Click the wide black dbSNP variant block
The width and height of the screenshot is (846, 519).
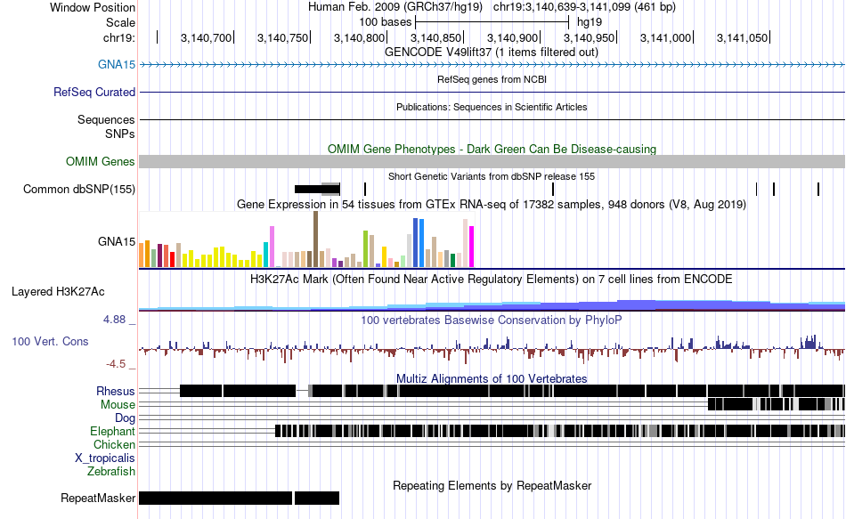317,189
